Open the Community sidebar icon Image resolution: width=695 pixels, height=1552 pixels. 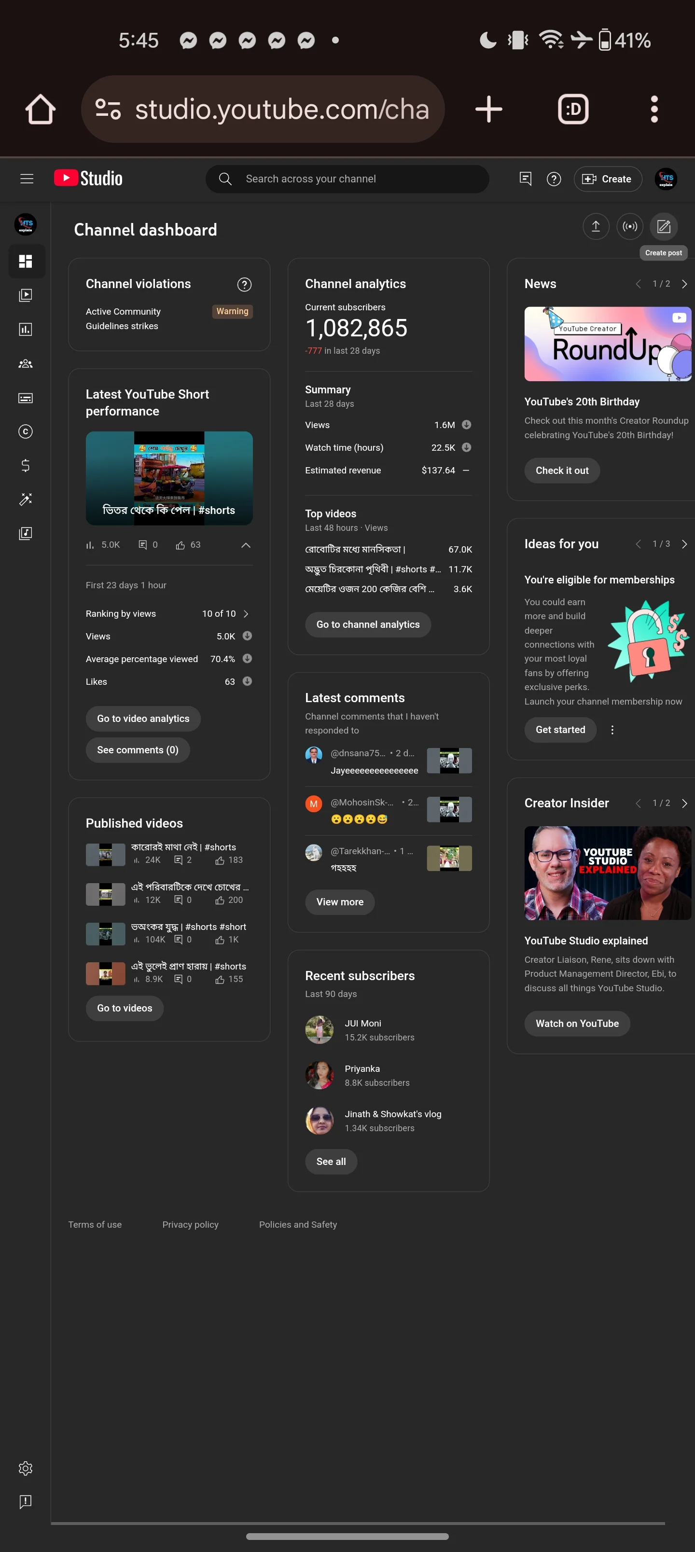(25, 363)
